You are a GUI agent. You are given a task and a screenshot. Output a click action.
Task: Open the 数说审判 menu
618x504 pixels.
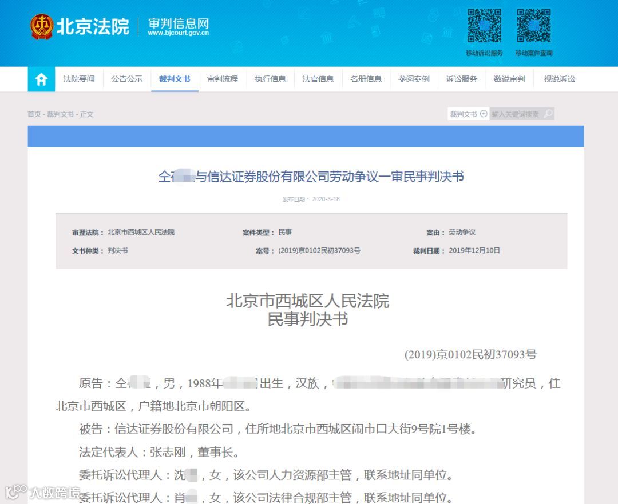point(510,79)
